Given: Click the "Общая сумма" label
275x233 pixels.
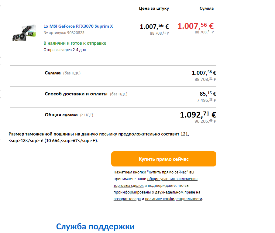Looking at the screenshot, I should [61, 115].
